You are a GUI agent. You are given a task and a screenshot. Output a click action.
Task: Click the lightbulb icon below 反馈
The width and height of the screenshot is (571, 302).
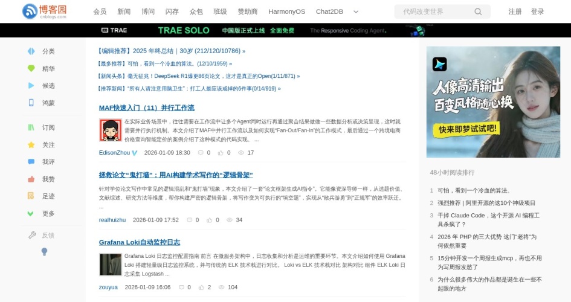click(x=44, y=251)
